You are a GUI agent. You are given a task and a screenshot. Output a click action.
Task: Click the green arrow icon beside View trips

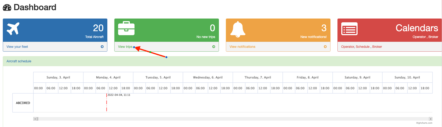[x=214, y=47]
